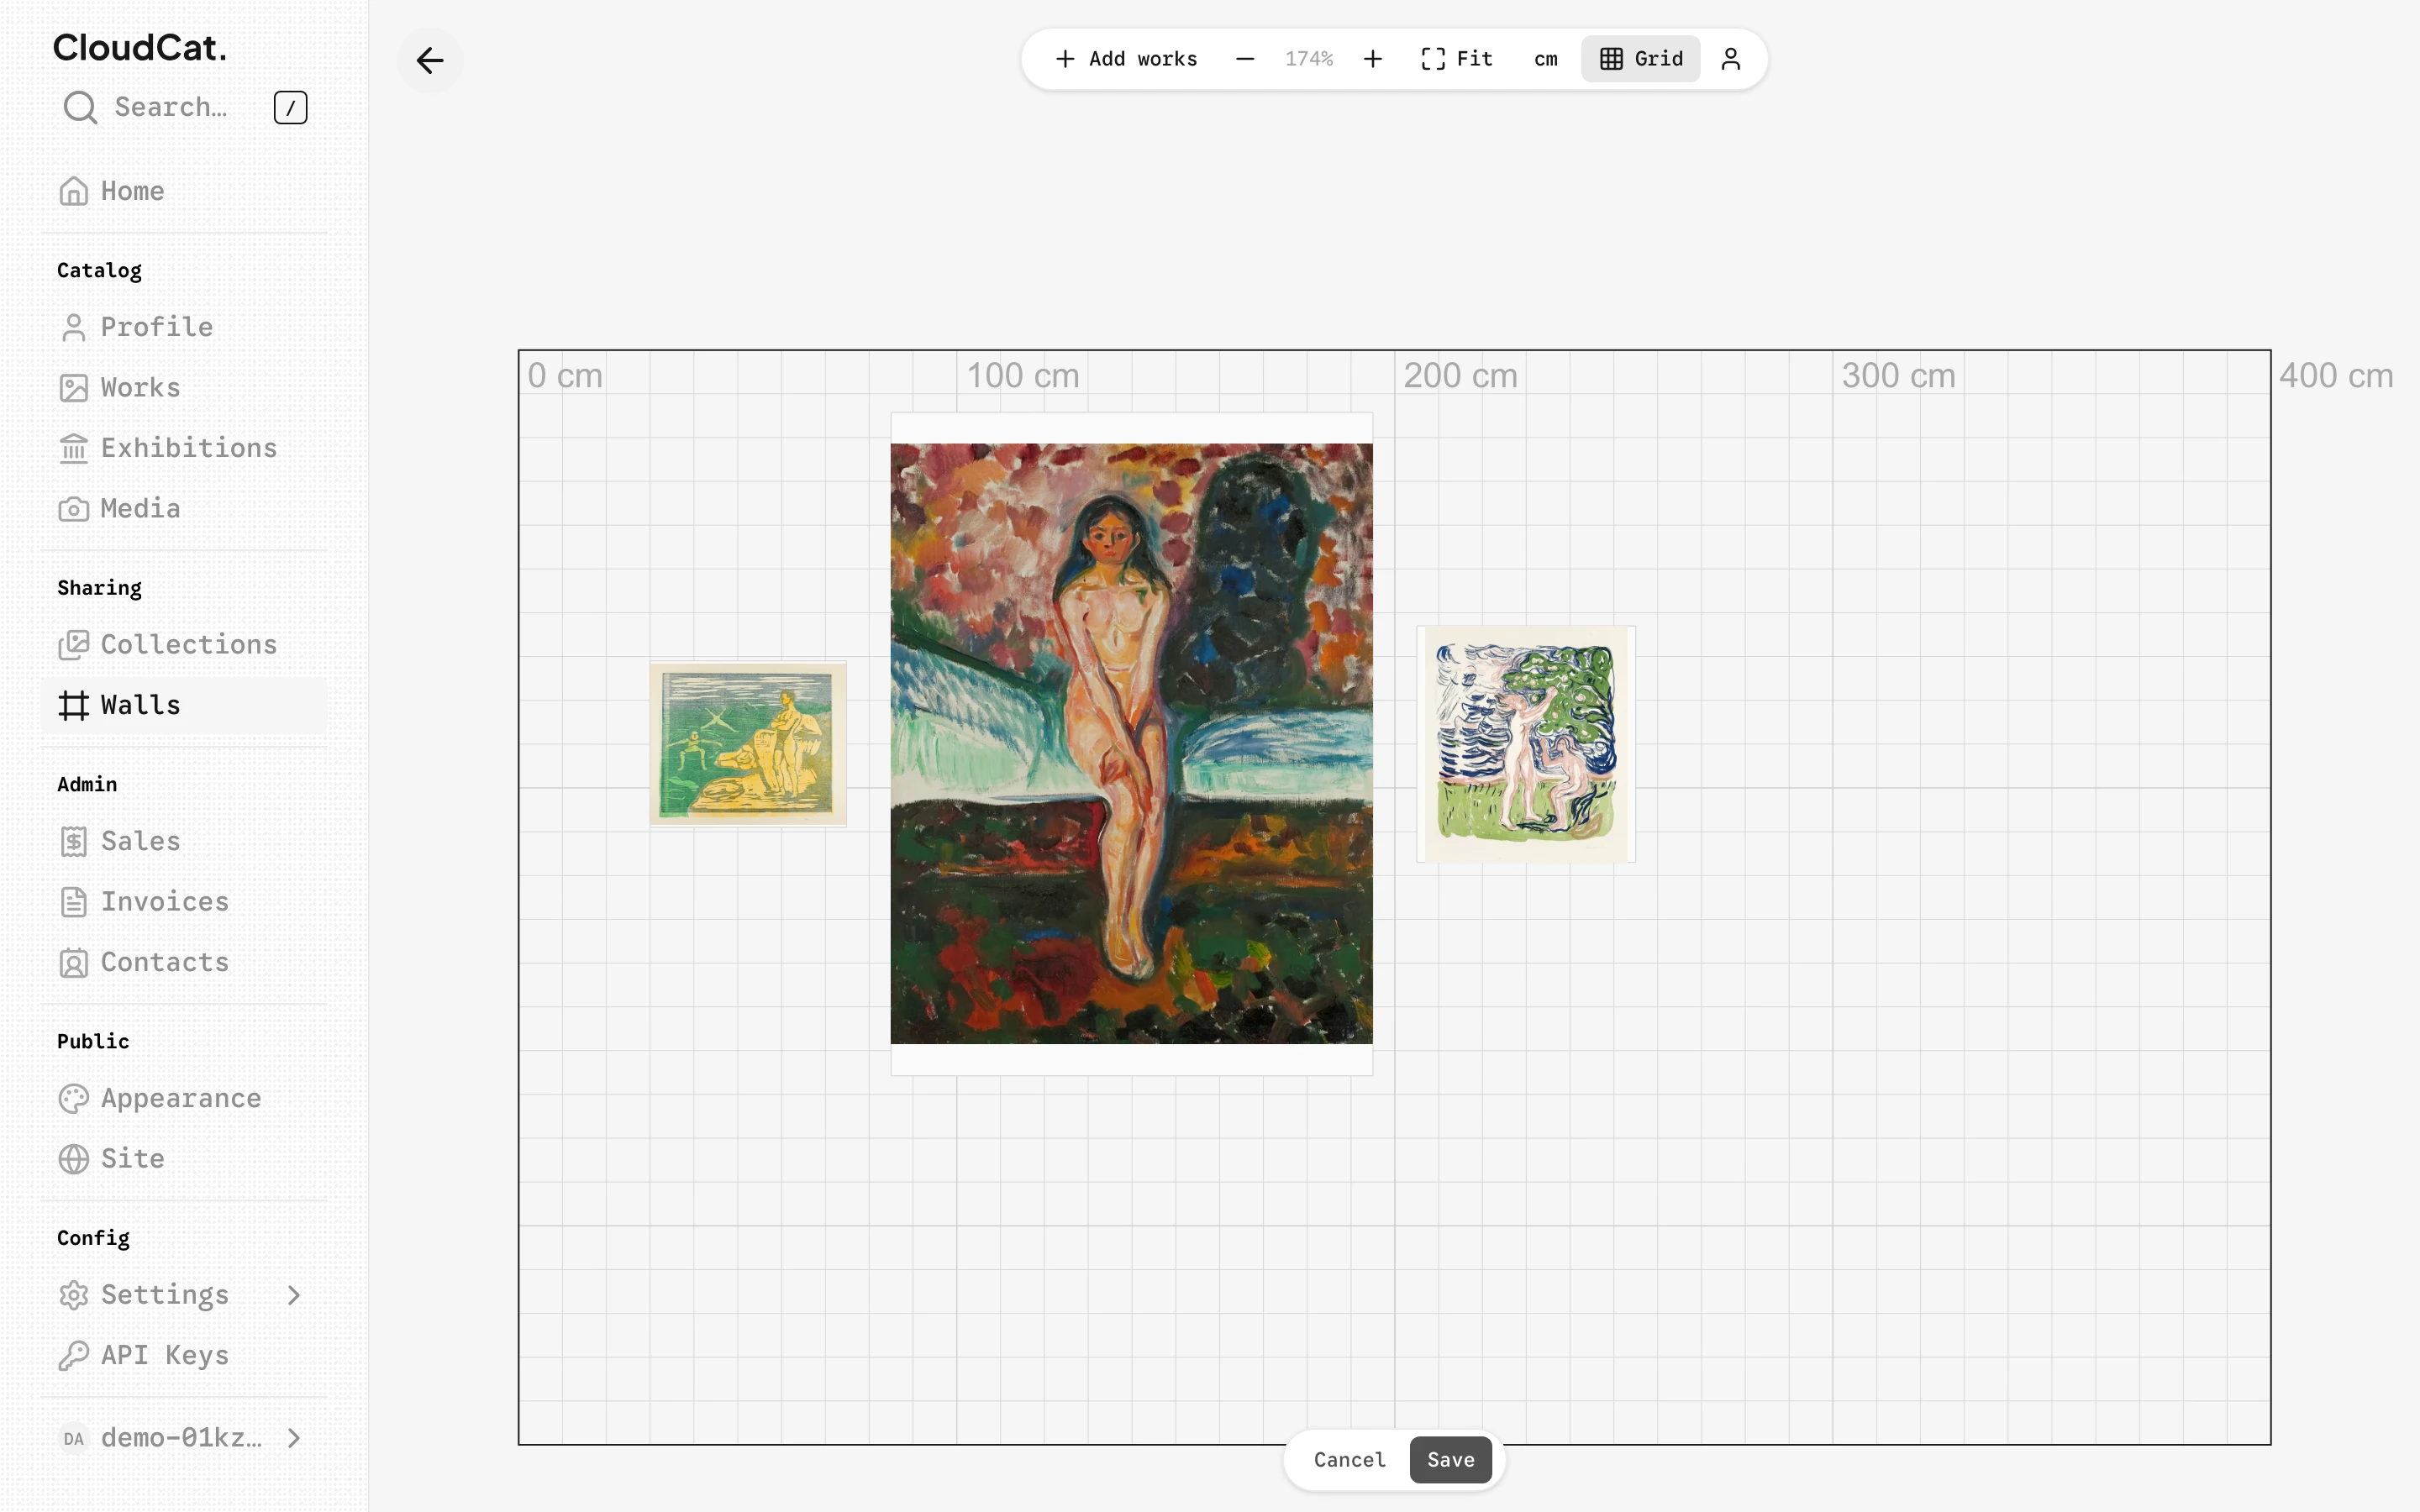Click the grid icon on the Grid toggle

pyautogui.click(x=1611, y=59)
